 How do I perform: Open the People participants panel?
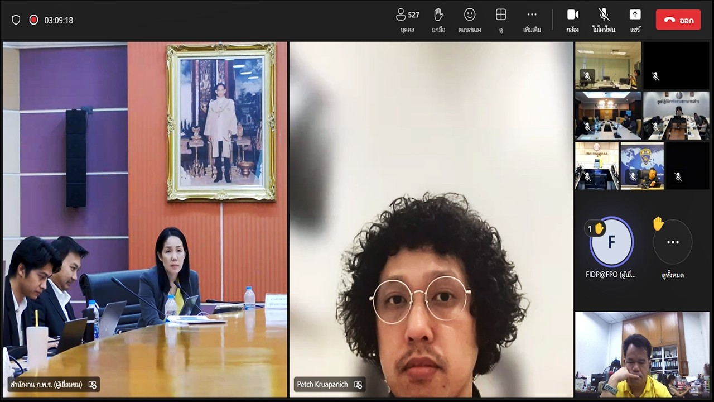[407, 20]
